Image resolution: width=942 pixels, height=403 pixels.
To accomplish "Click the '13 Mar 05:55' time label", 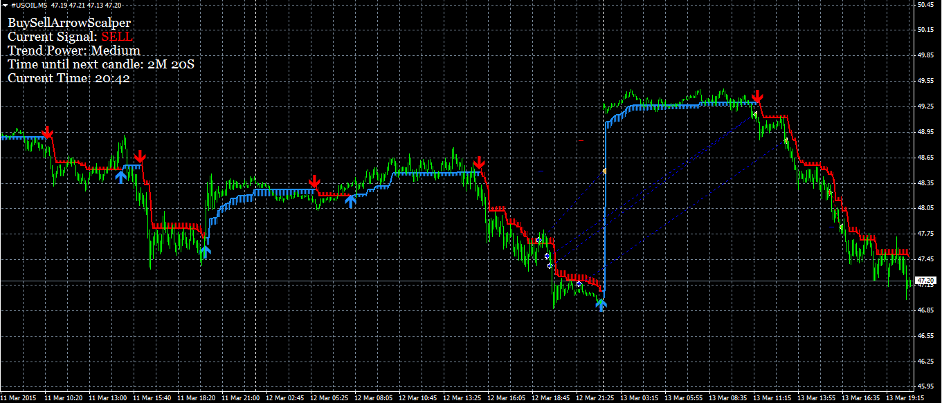I will point(684,398).
